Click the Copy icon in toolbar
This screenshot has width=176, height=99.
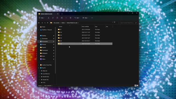53,18
